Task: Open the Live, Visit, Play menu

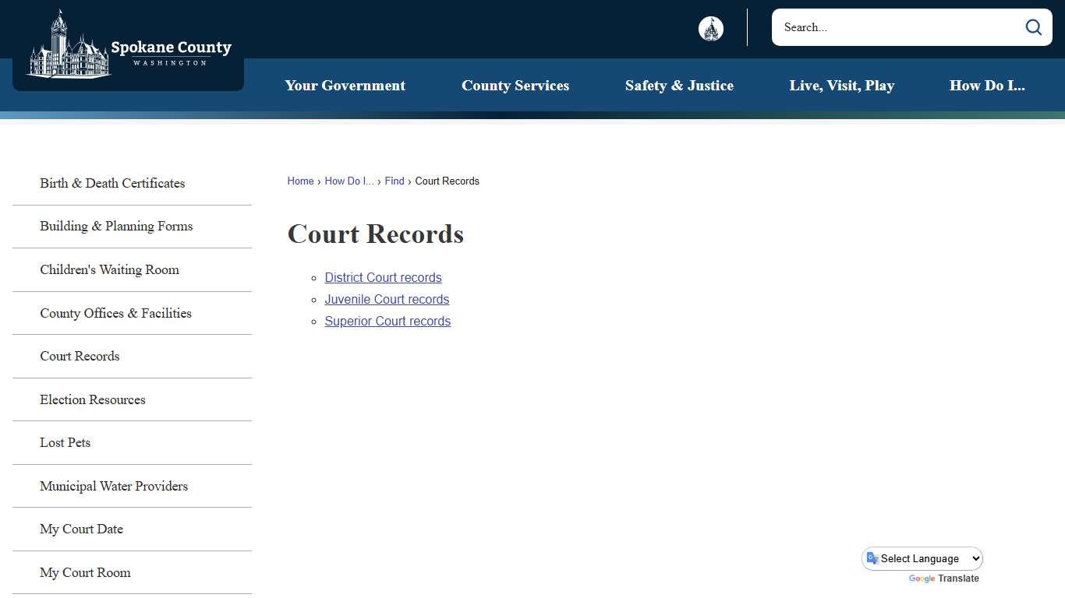Action: (x=842, y=86)
